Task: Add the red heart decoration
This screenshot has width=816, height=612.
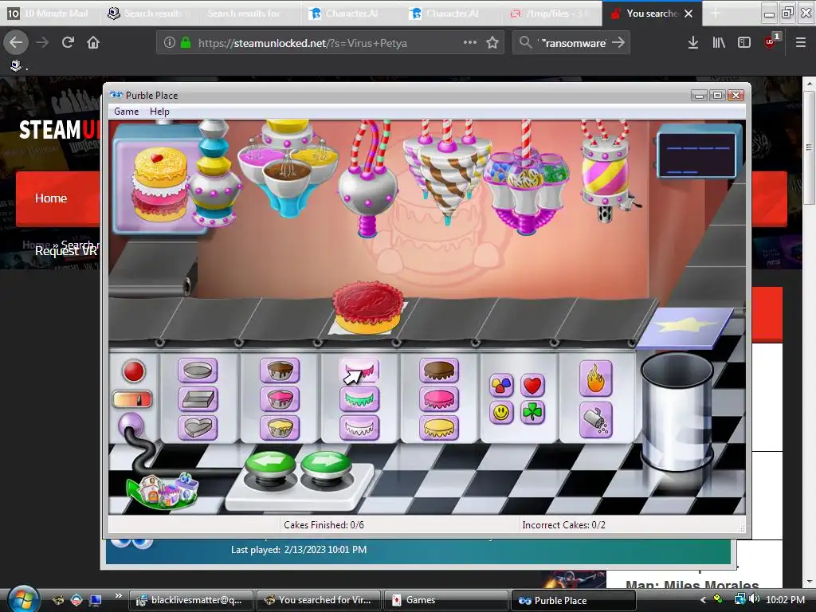Action: coord(532,385)
